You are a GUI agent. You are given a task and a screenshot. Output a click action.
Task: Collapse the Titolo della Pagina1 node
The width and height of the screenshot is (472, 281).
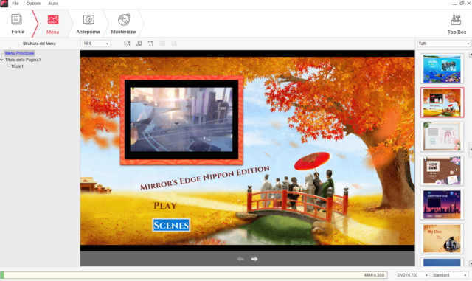click(x=1, y=60)
